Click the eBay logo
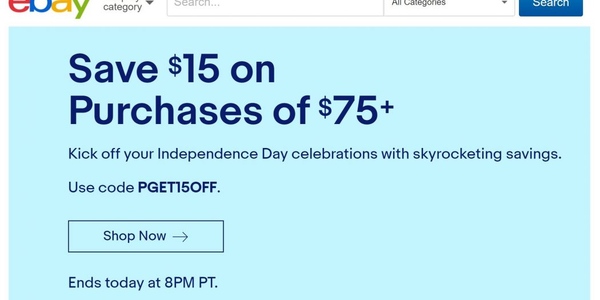Image resolution: width=600 pixels, height=300 pixels. point(49,7)
